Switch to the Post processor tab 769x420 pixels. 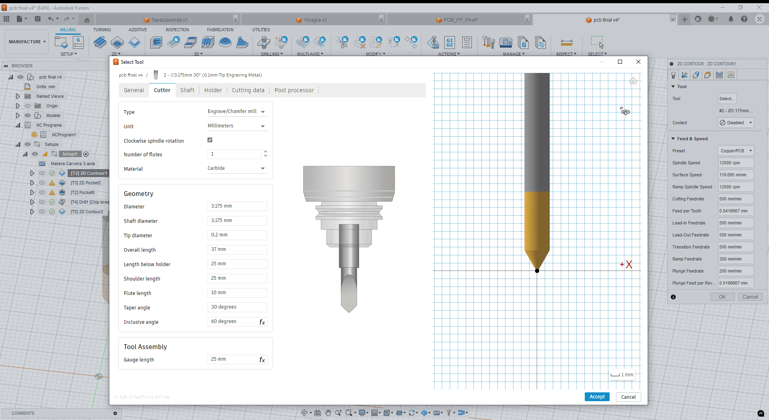(x=294, y=90)
